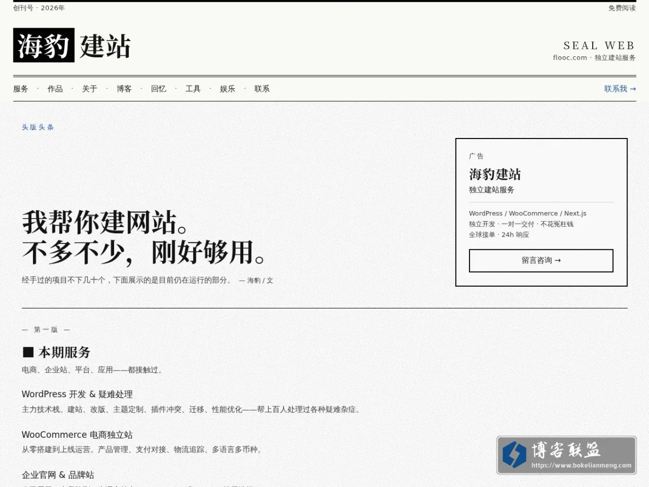Click the 免费阅读 text at top right
Image resolution: width=649 pixels, height=487 pixels.
[x=622, y=8]
